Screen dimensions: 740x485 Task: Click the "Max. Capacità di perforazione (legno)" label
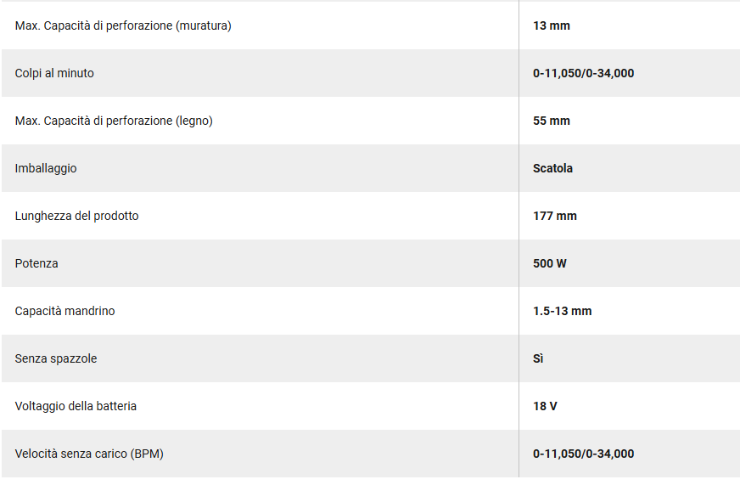(x=114, y=121)
